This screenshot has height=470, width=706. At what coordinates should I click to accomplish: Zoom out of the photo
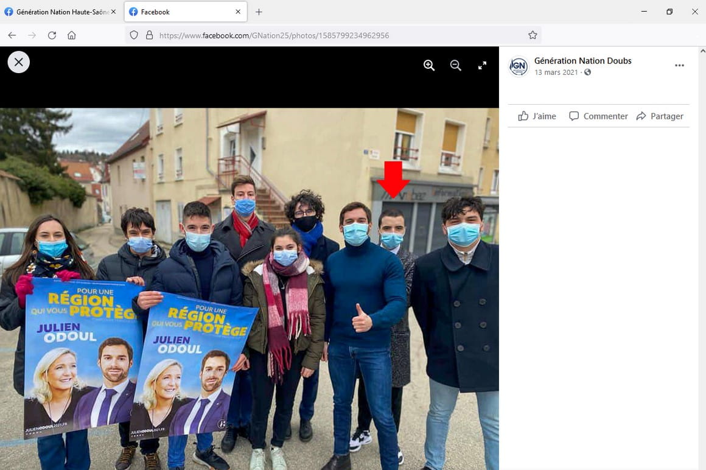(456, 66)
